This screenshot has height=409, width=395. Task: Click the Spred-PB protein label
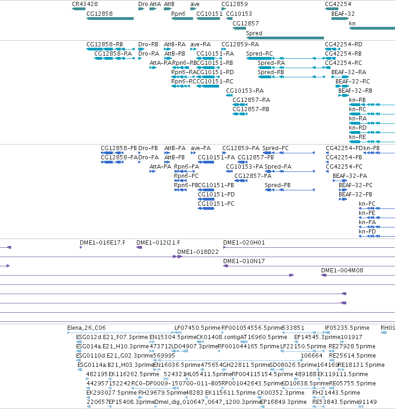click(278, 185)
